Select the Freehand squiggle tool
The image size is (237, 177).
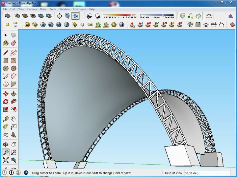tap(13, 53)
